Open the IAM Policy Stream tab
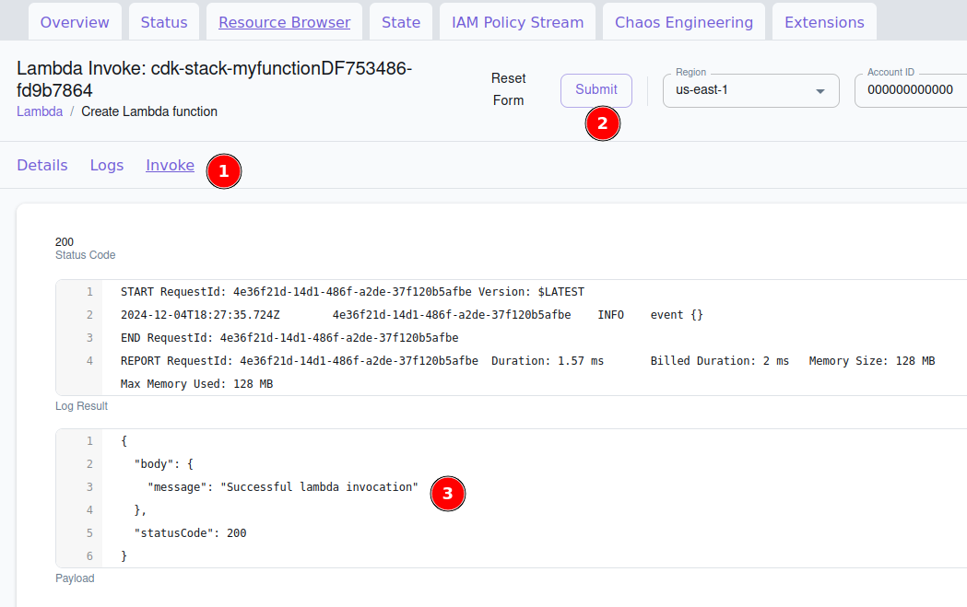Screen dimensions: 967x607 coord(517,22)
